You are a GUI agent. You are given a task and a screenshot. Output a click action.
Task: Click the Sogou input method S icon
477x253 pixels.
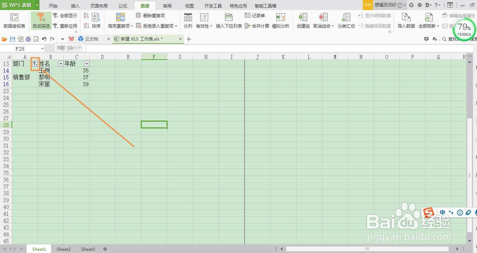click(428, 212)
